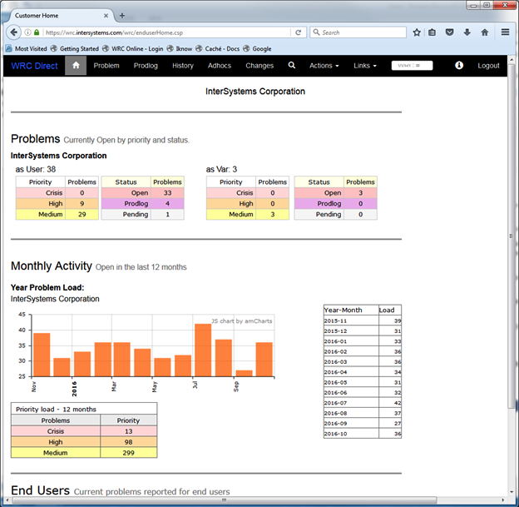Click the scroll down arrow of page
The width and height of the screenshot is (519, 507).
[512, 492]
